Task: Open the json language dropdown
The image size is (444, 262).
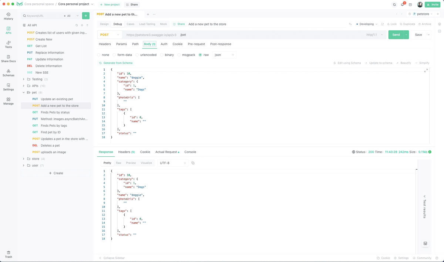Action: [x=224, y=54]
